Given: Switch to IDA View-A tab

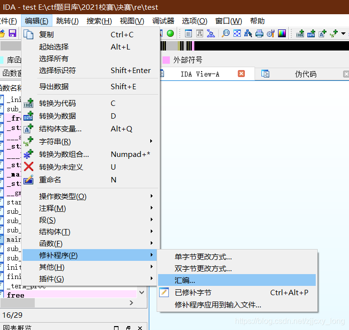Looking at the screenshot, I should pyautogui.click(x=200, y=74).
